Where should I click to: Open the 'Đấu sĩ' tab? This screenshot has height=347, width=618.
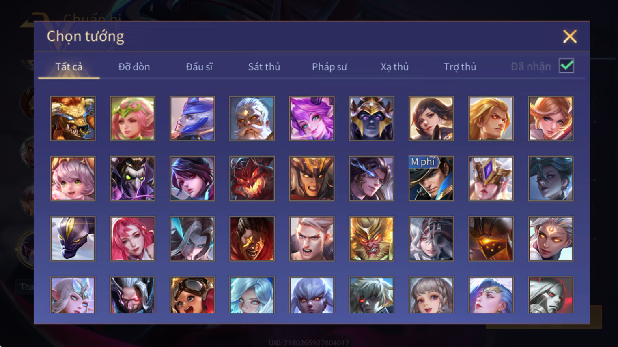(199, 67)
